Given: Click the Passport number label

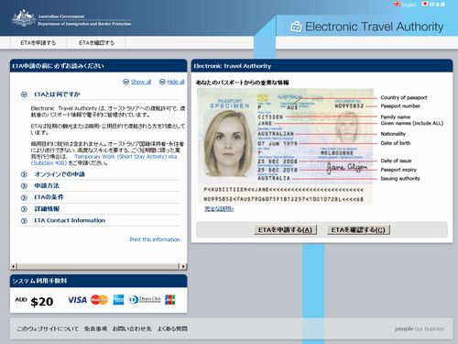Looking at the screenshot, I should [400, 106].
